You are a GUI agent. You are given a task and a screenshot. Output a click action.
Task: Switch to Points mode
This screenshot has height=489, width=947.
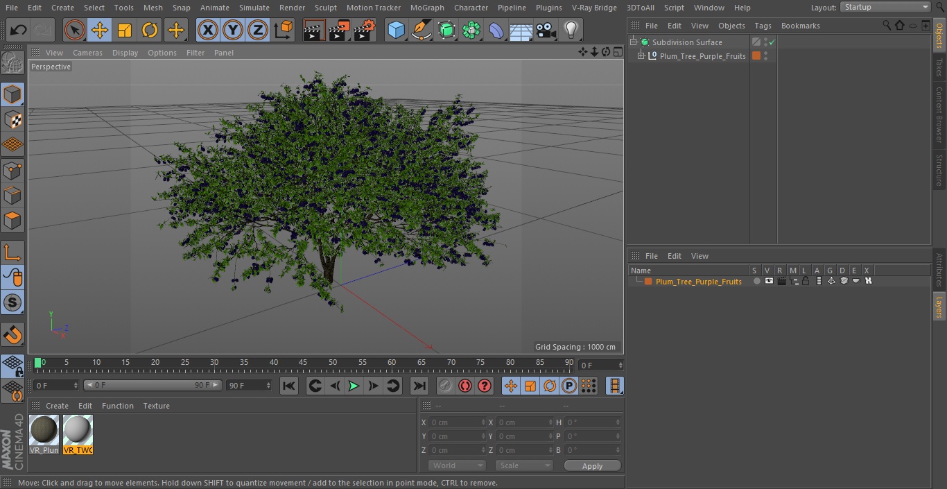pos(12,170)
